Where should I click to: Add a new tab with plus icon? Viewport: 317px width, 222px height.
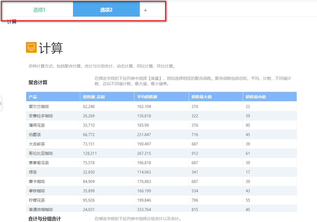(145, 10)
